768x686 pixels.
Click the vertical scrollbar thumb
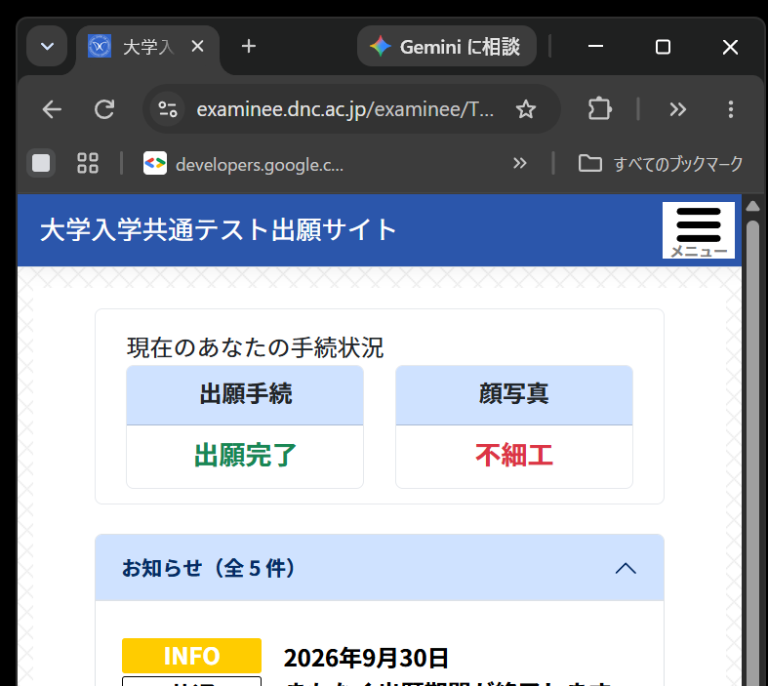point(752,453)
